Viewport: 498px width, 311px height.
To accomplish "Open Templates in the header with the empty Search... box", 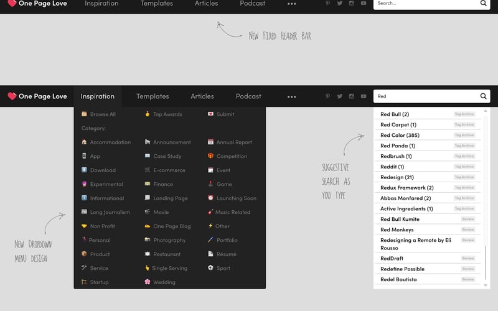I will (157, 4).
